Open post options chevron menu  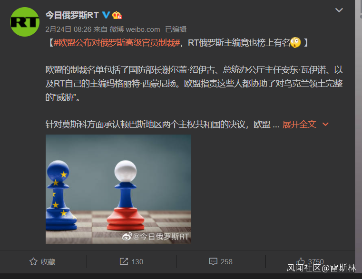tap(339, 10)
